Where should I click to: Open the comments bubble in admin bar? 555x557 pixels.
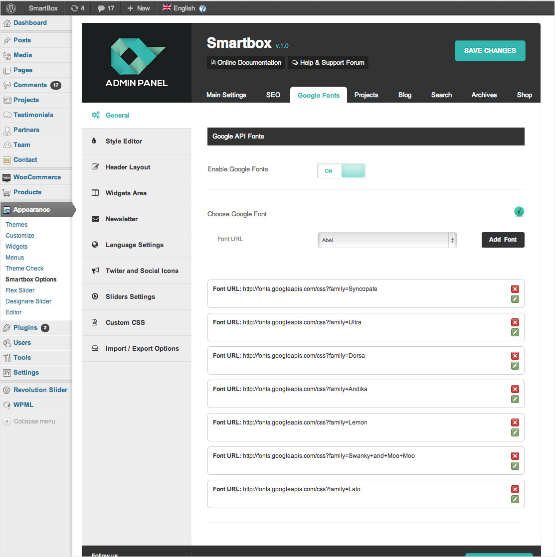click(x=106, y=8)
